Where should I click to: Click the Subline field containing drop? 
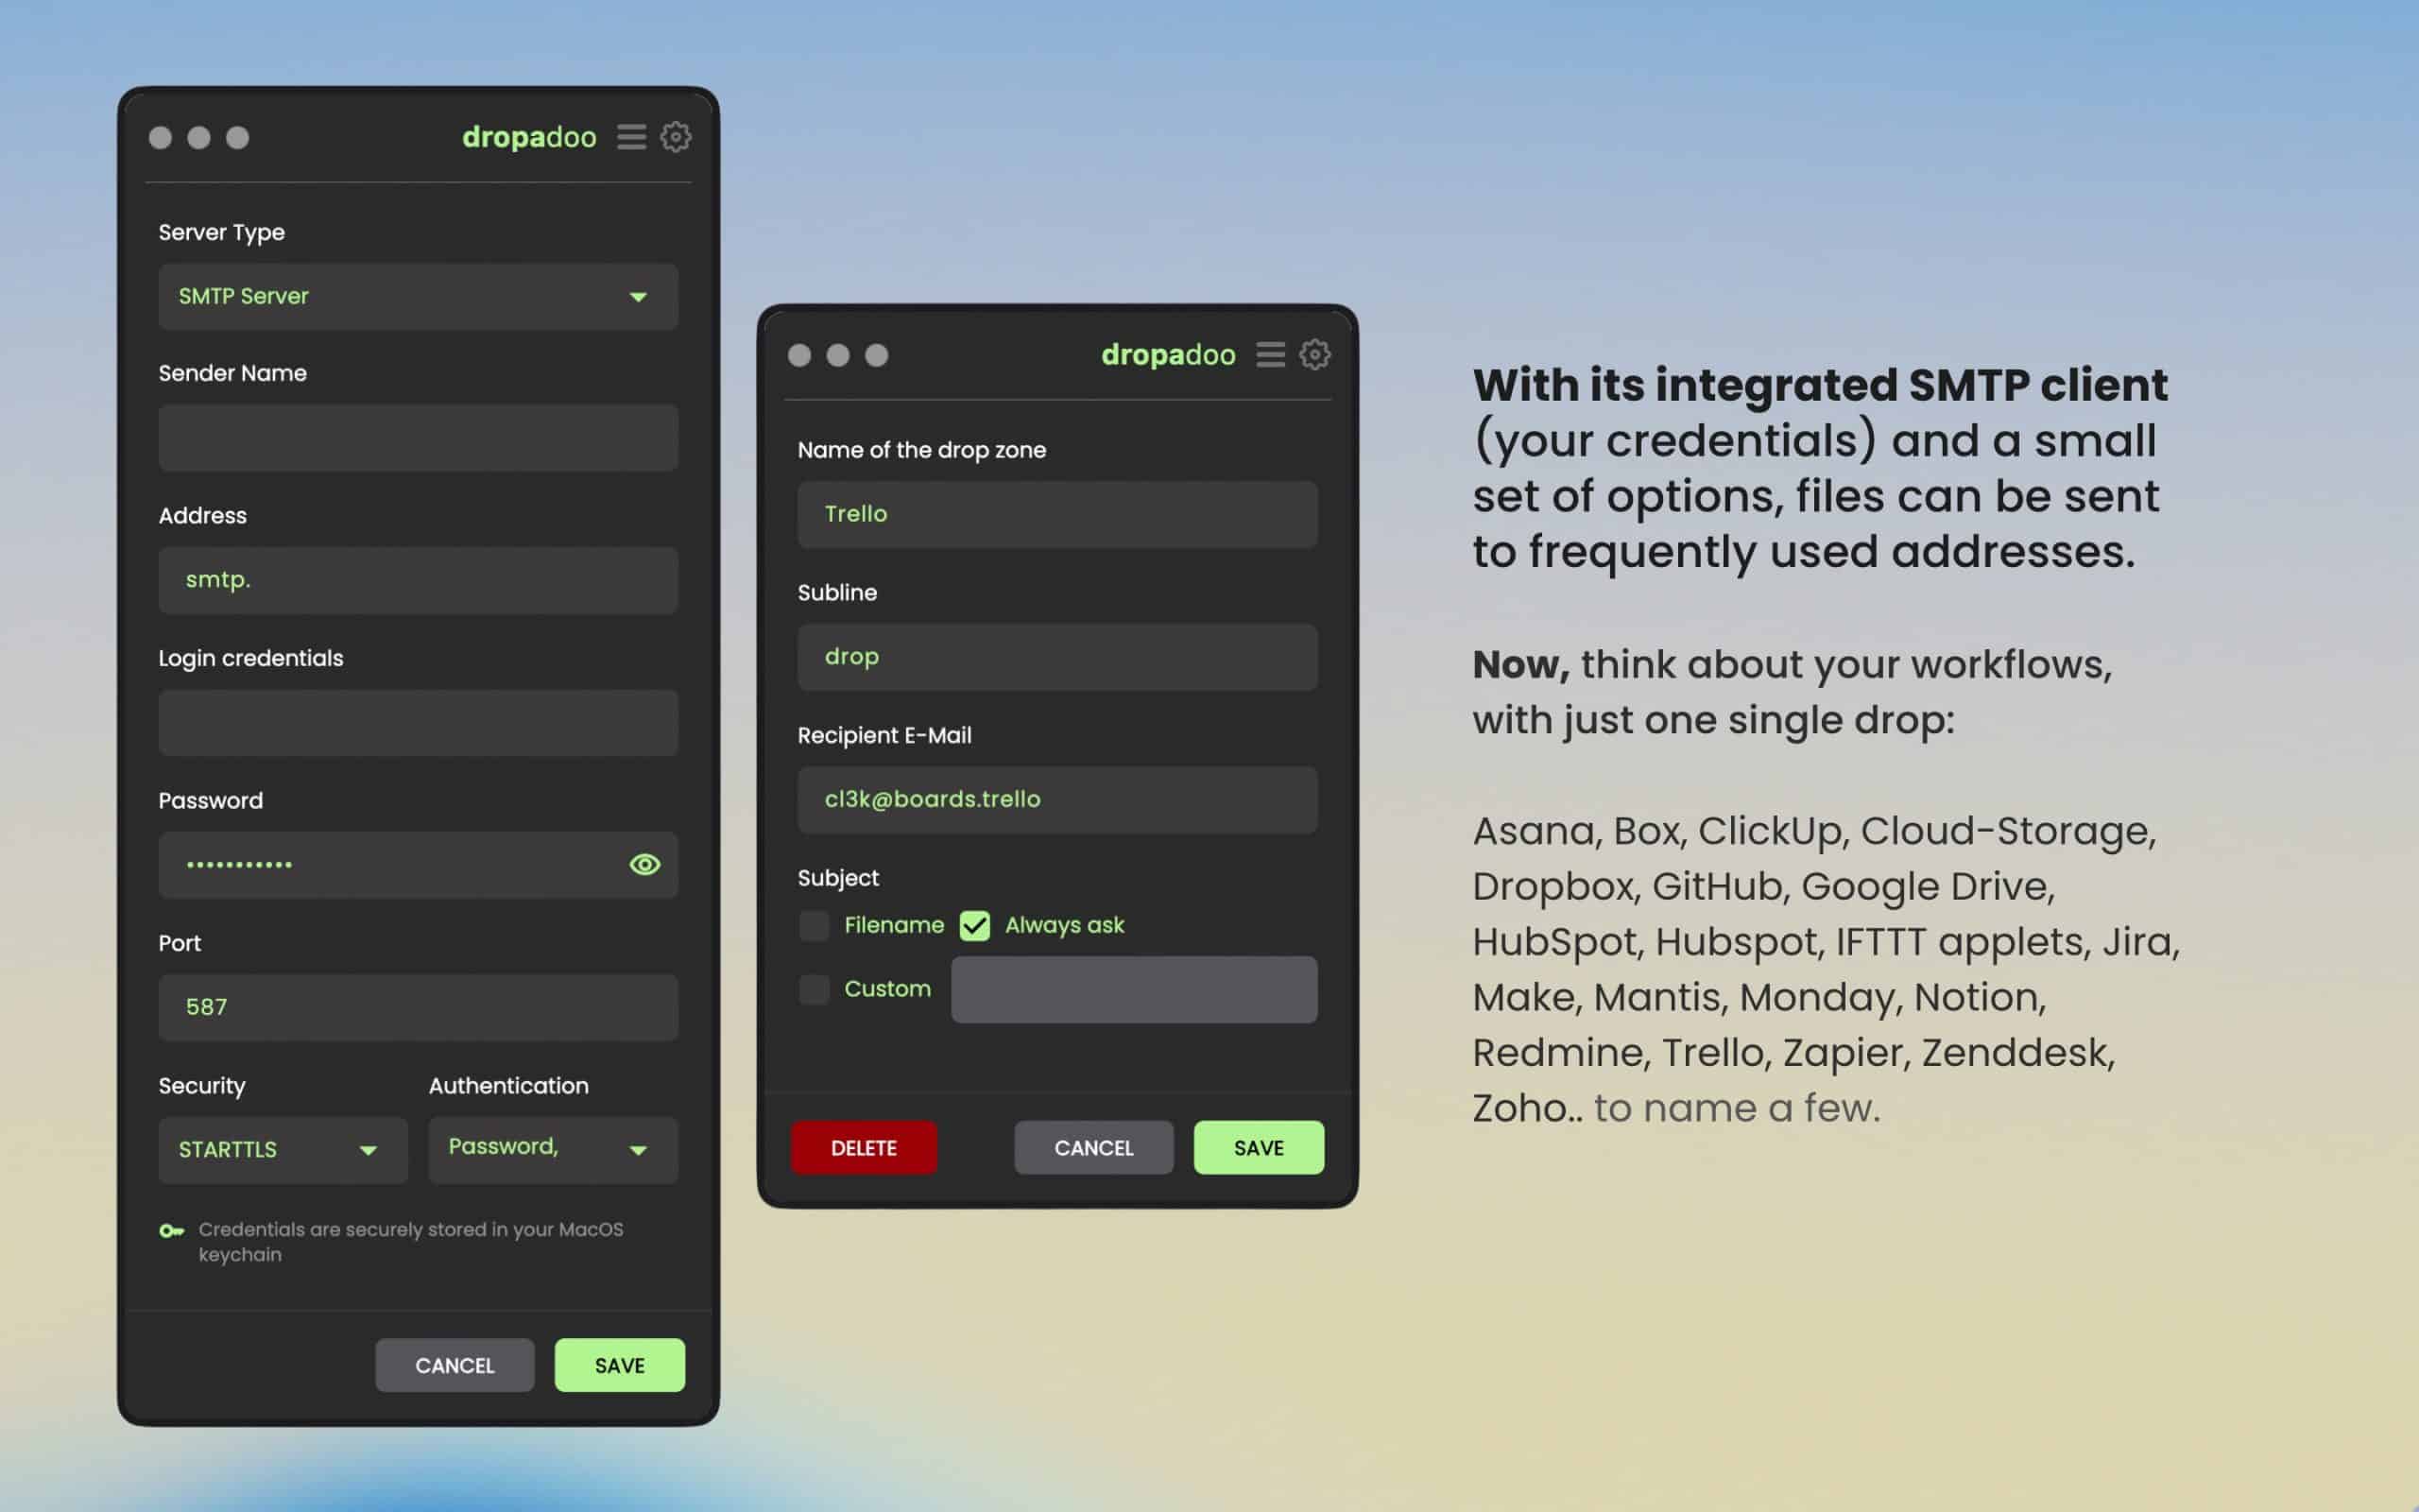tap(1056, 657)
